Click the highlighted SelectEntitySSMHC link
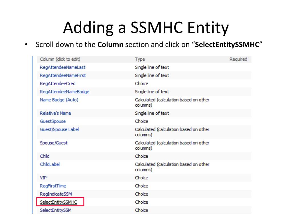Viewport: 292px width, 219px height. [58, 202]
